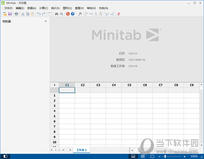Click the Copy icon in toolbar
Image resolution: width=204 pixels, height=159 pixels.
[27, 14]
